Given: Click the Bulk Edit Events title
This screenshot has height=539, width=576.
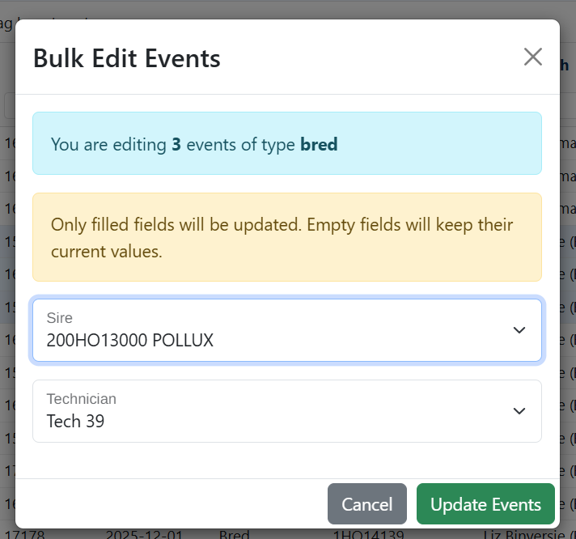Looking at the screenshot, I should coord(126,58).
